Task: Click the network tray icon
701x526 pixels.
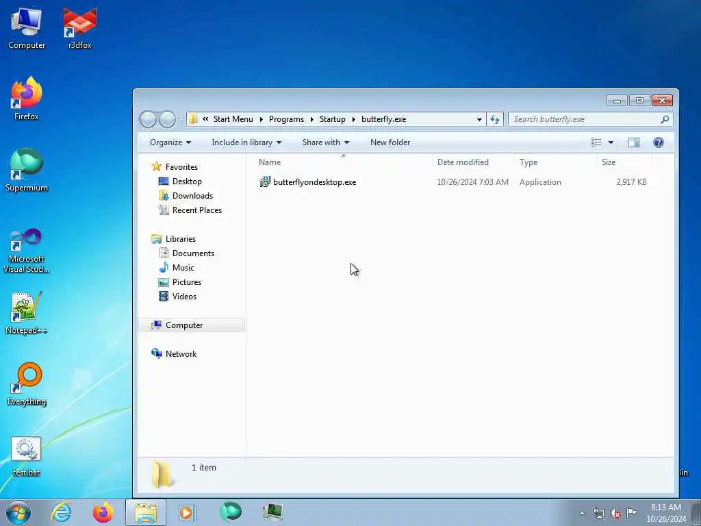Action: (598, 513)
